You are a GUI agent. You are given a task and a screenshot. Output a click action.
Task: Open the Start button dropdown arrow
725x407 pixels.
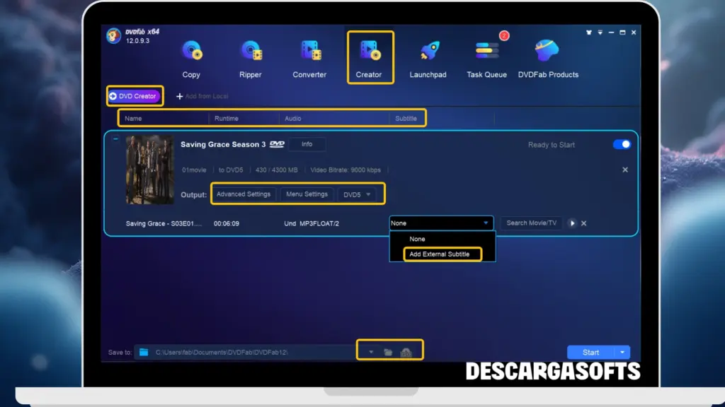click(622, 352)
